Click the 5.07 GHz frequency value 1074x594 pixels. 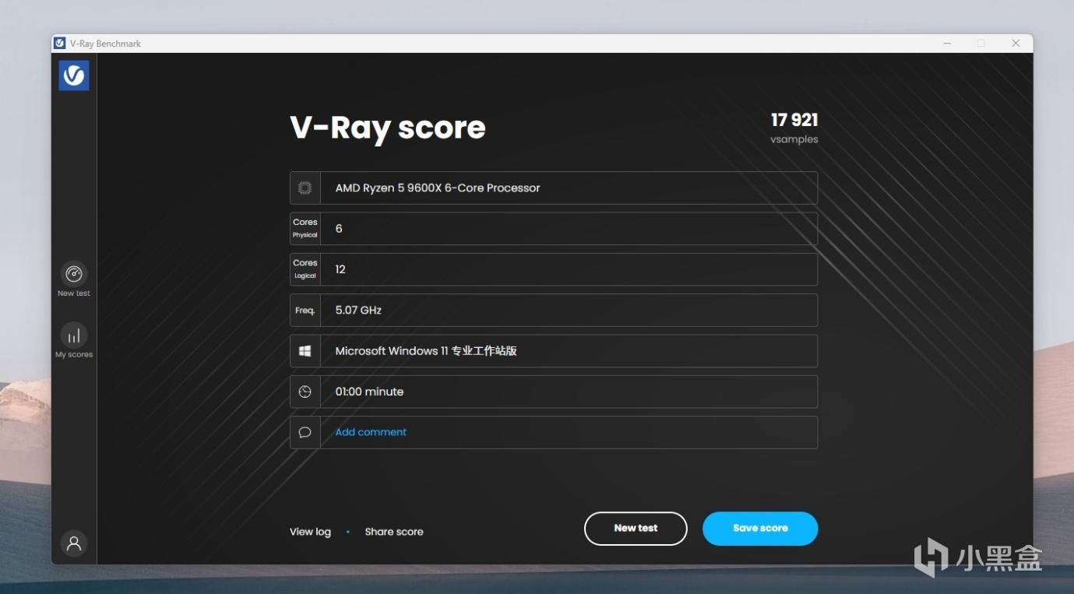point(358,310)
